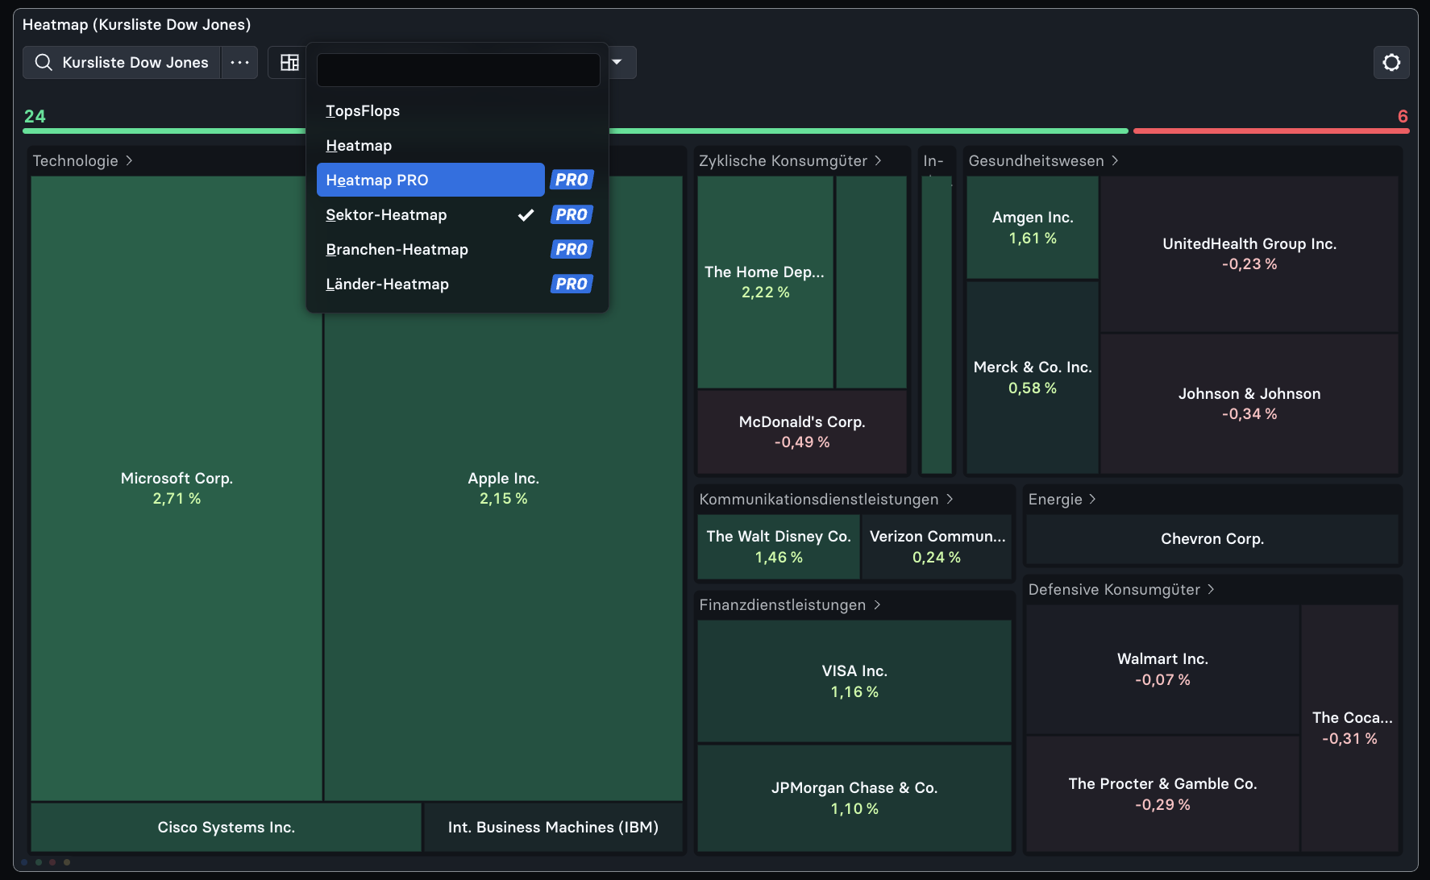Screen dimensions: 1430x880
Task: Open the Chevron Corp. tile
Action: [1212, 538]
